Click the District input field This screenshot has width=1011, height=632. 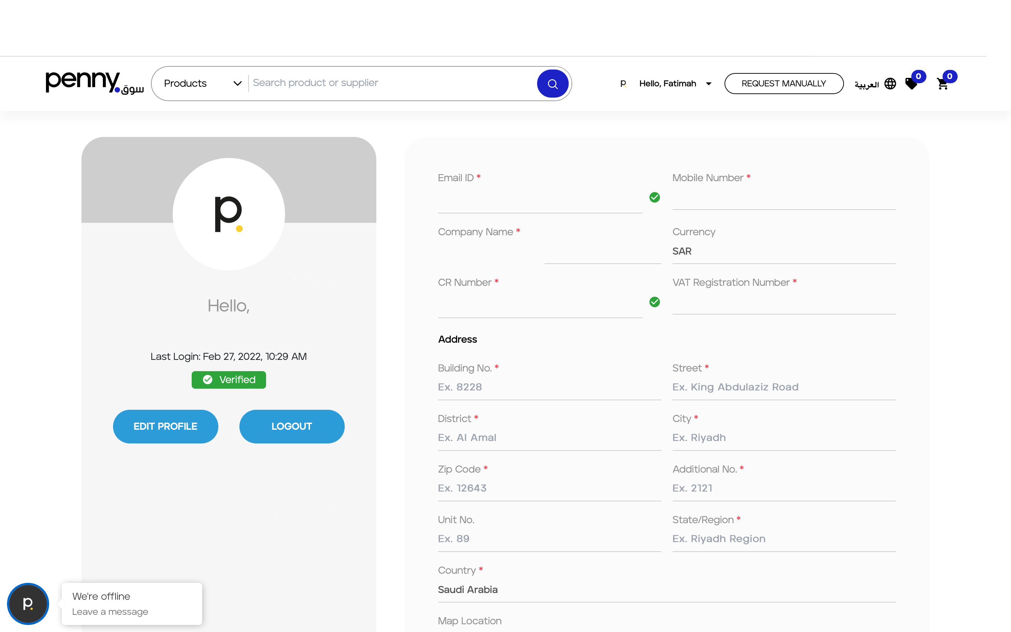(549, 438)
